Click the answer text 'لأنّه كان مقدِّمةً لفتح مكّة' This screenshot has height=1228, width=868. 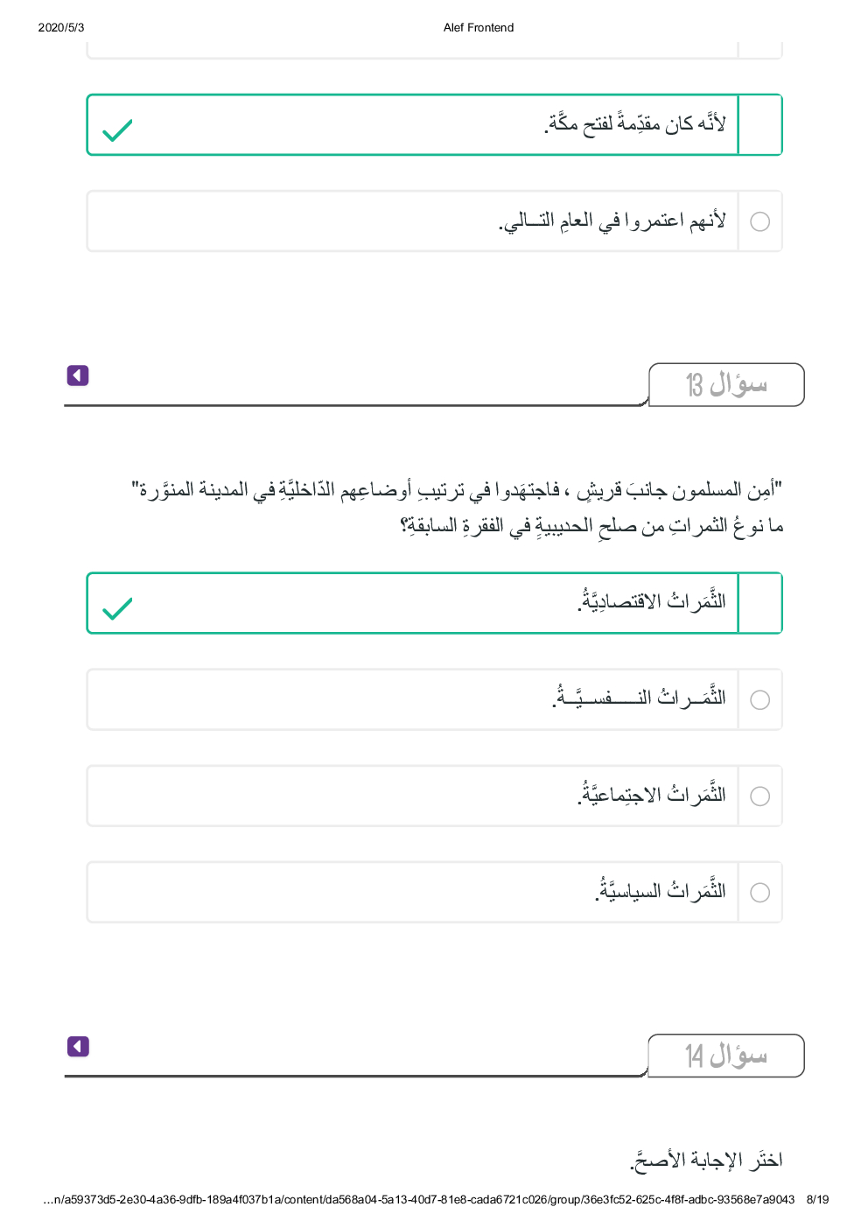(x=635, y=124)
